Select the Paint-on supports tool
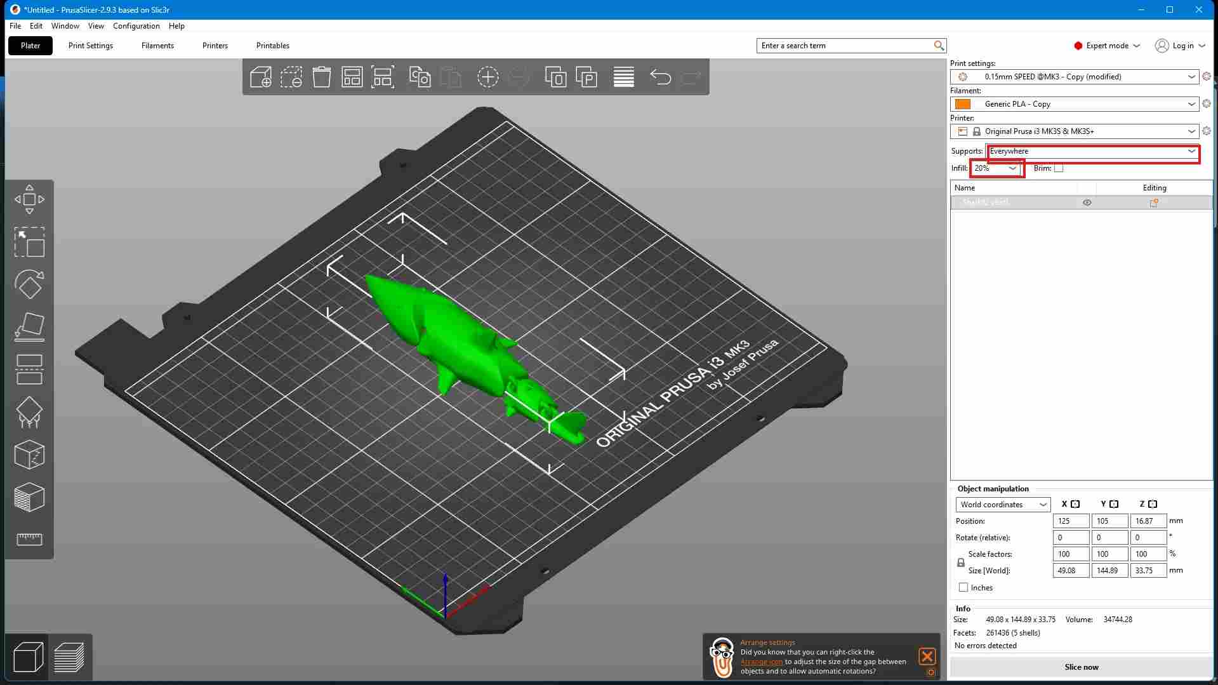The width and height of the screenshot is (1218, 685). pos(29,412)
